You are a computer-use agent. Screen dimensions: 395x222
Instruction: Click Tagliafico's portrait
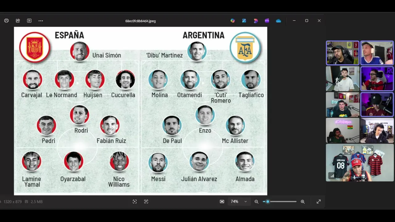click(251, 80)
